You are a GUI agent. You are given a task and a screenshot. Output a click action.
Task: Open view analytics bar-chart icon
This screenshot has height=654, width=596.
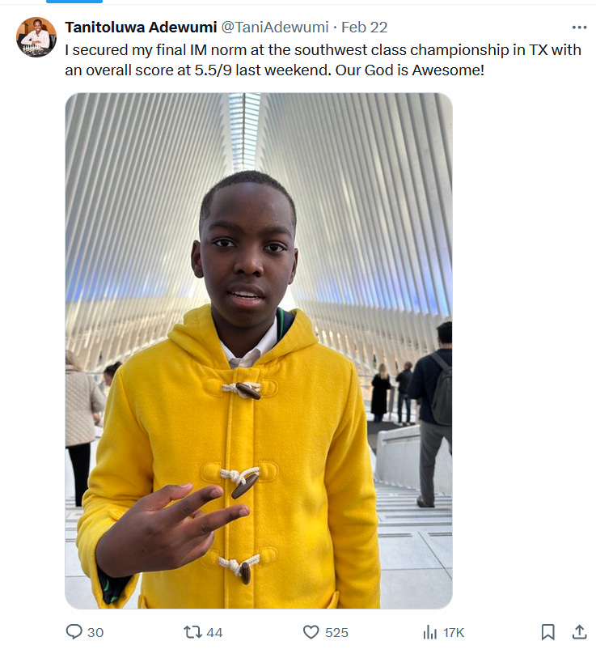tap(429, 632)
